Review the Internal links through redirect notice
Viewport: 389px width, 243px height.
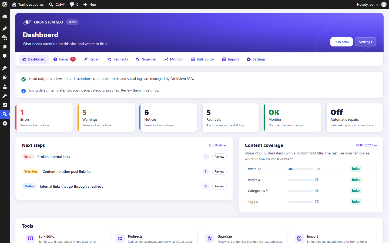(x=219, y=186)
